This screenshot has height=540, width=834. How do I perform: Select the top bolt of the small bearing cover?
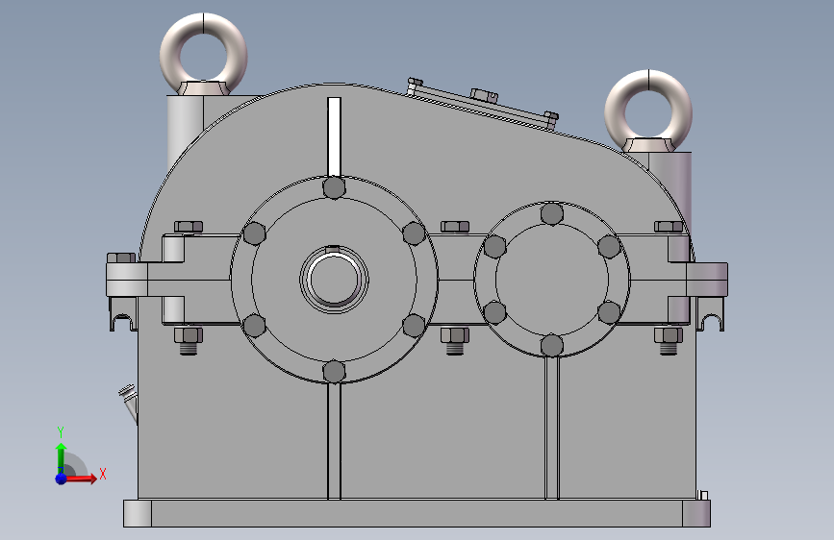coord(551,213)
